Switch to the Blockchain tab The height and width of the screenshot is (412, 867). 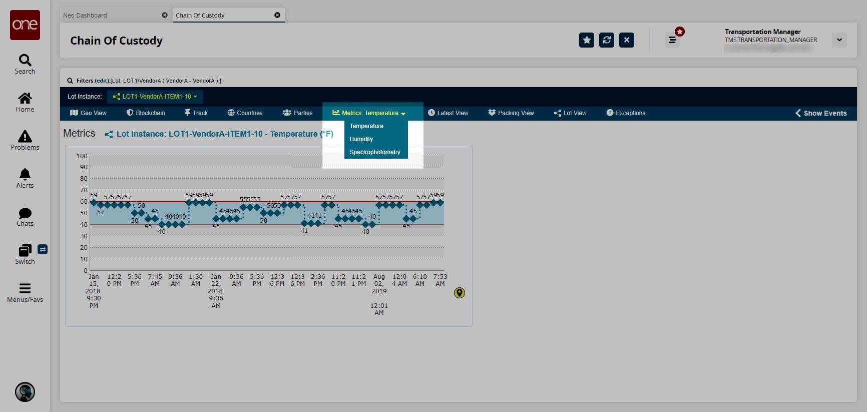point(146,113)
